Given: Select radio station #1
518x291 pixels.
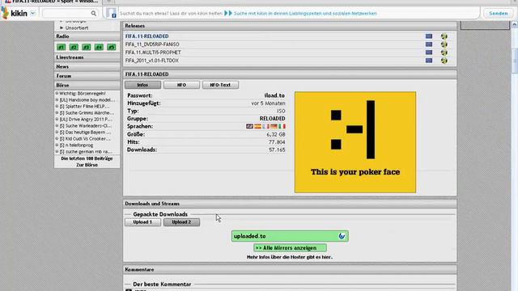Looking at the screenshot, I should [62, 47].
